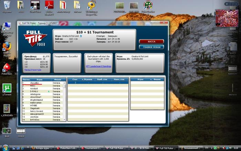
Task: Select player D-RAILU in standings
Action: tap(43, 91)
